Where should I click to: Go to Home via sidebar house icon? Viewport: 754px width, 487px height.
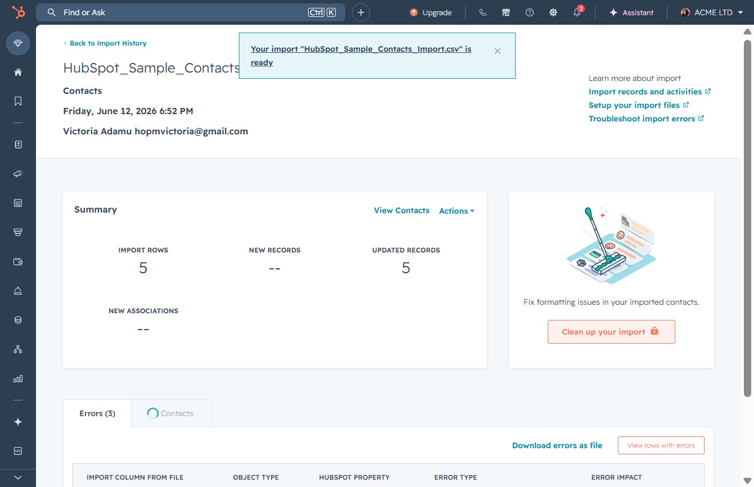point(18,72)
